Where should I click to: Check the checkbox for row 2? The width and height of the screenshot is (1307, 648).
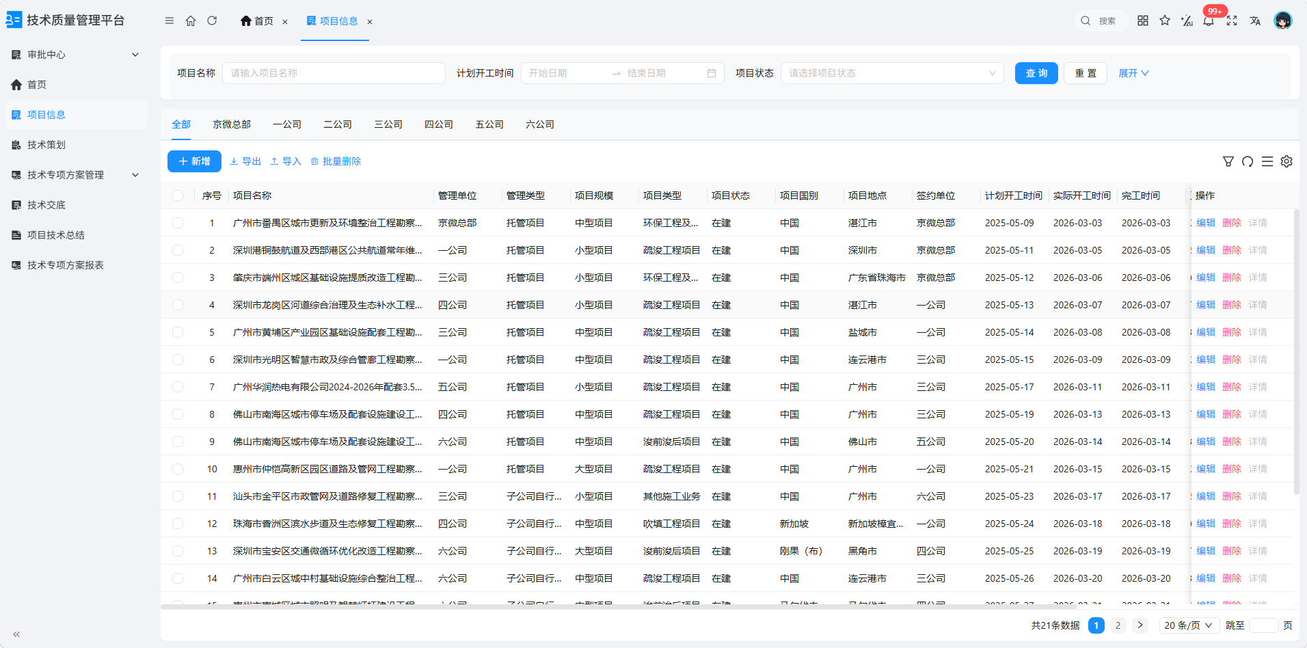tap(178, 250)
